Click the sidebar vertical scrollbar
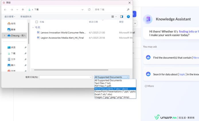 [x=29, y=33]
